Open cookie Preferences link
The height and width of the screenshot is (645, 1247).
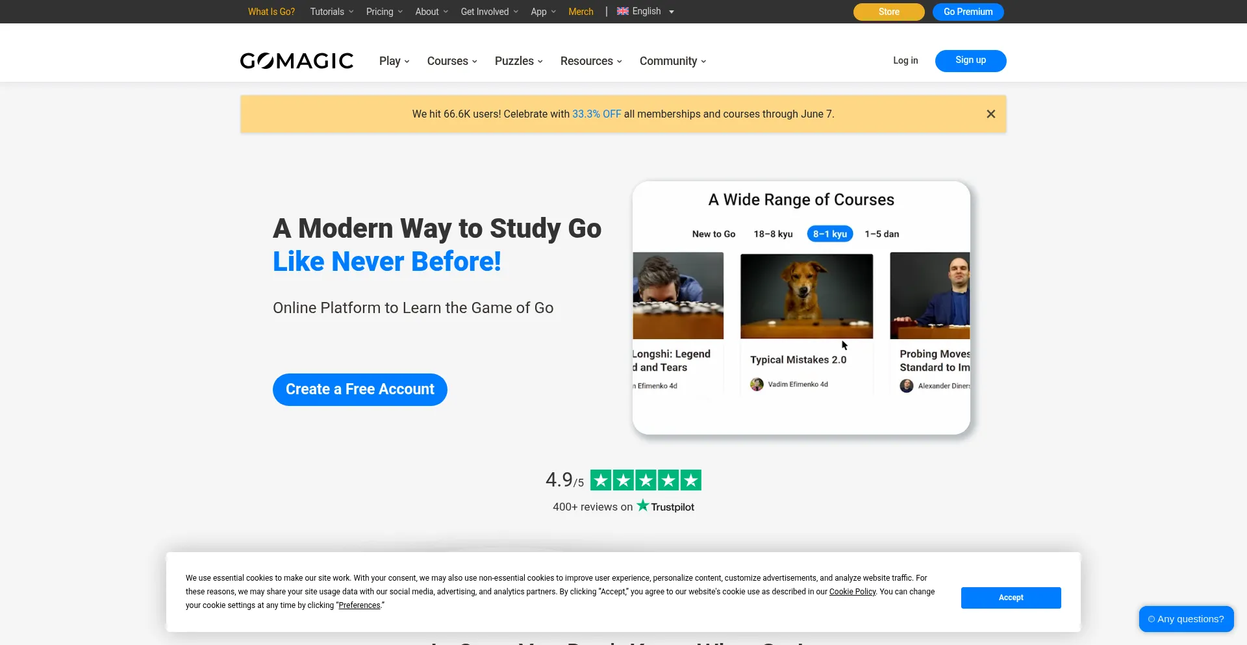pyautogui.click(x=359, y=605)
